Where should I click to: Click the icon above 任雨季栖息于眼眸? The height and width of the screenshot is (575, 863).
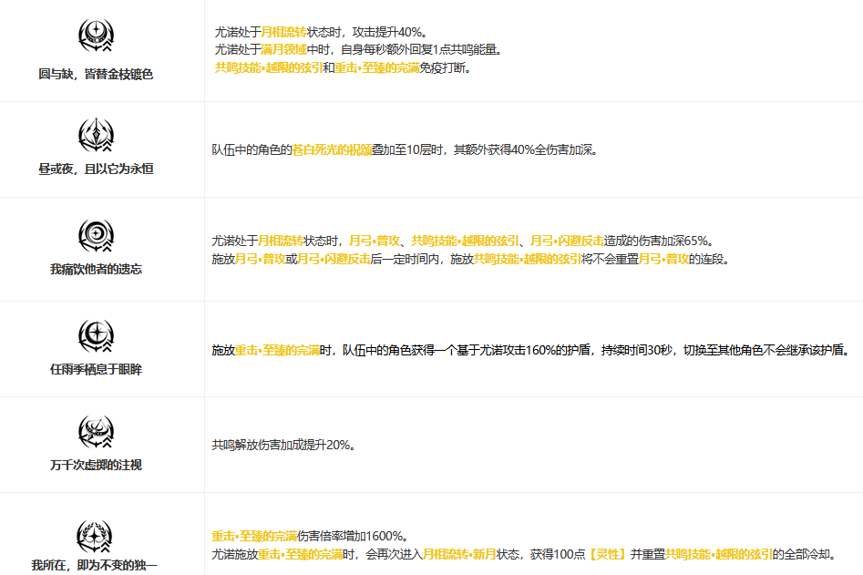(96, 335)
